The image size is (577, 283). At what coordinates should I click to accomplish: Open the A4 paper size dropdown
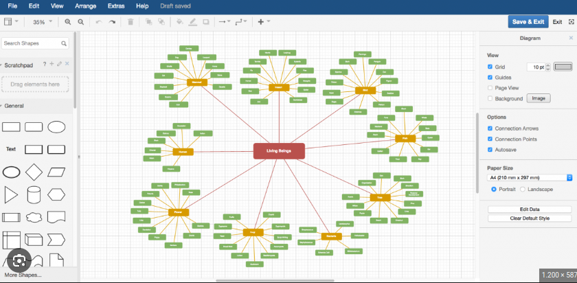point(530,177)
